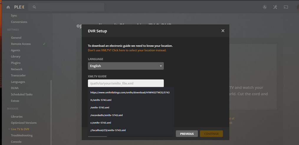Click the XMLTV guide path field

point(126,83)
